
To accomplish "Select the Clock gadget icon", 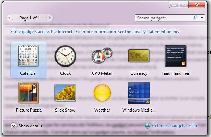I will coord(65,56).
